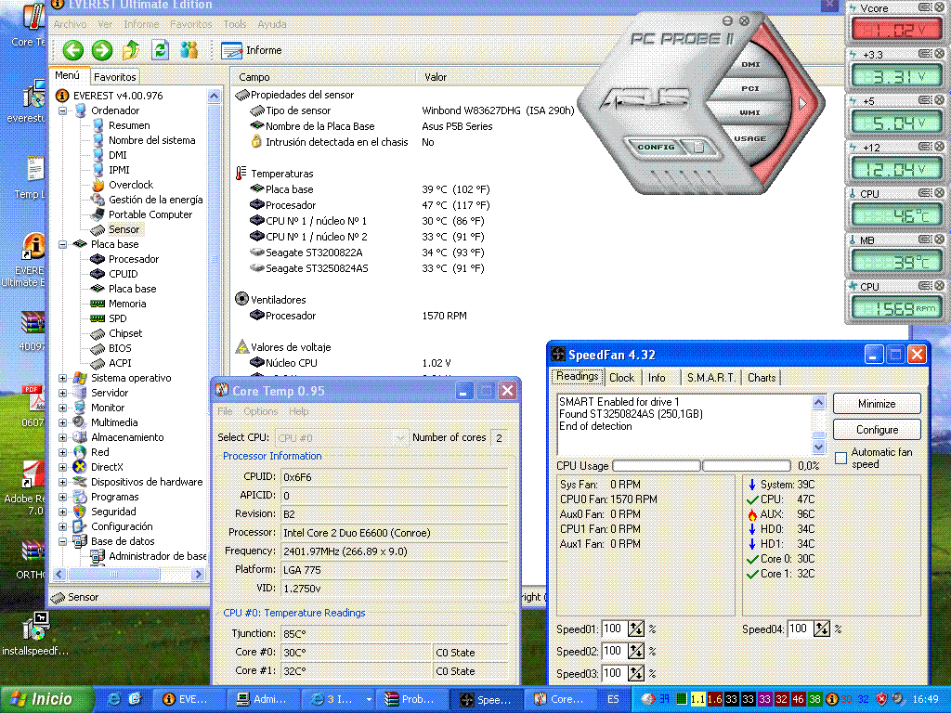This screenshot has width=951, height=713.
Task: Click the Vcore monitor settings icon
Action: pos(925,7)
